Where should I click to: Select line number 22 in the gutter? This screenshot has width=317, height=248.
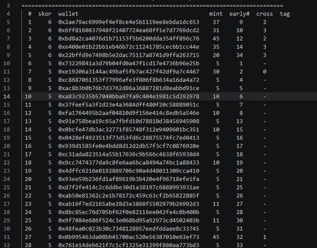pos(7,163)
